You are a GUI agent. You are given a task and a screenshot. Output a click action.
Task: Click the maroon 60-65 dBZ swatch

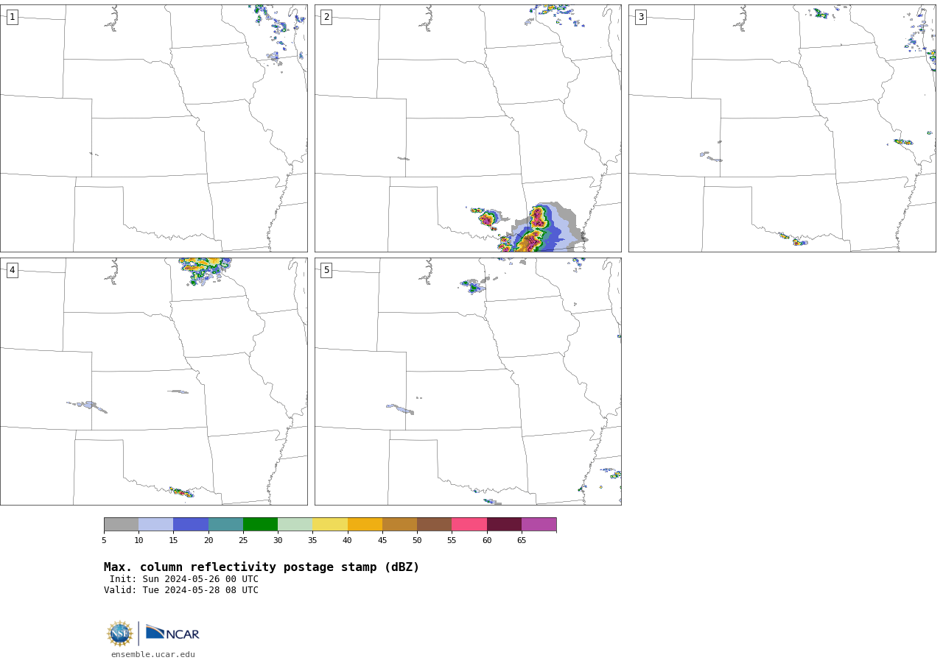click(x=504, y=525)
